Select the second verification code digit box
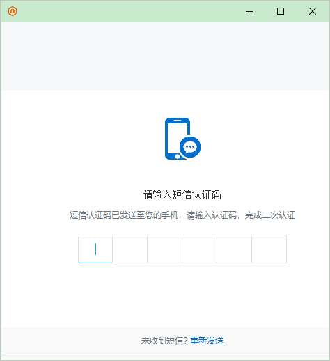330x361 pixels. (130, 249)
